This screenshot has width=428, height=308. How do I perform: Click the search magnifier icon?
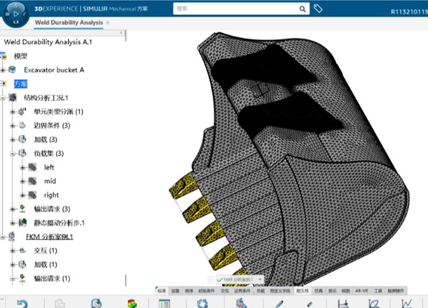[302, 9]
